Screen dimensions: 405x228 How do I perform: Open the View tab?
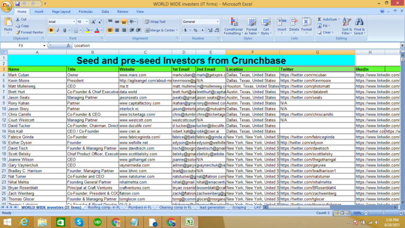pyautogui.click(x=140, y=12)
